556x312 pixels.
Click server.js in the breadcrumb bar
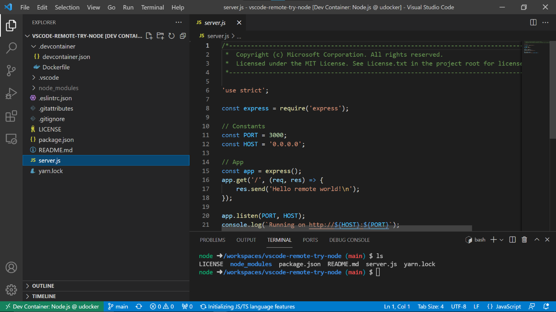[x=218, y=36]
